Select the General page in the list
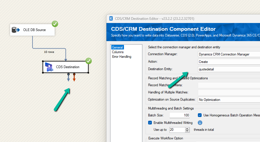Image resolution: width=260 pixels, height=142 pixels. tap(117, 47)
